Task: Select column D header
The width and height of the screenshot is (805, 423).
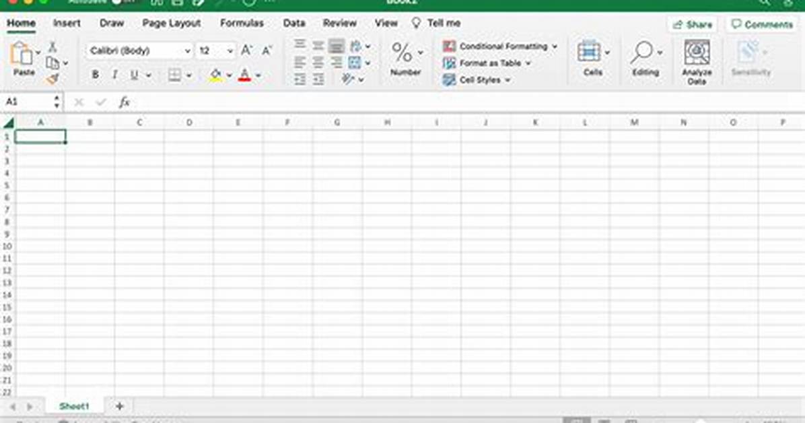Action: pyautogui.click(x=189, y=123)
